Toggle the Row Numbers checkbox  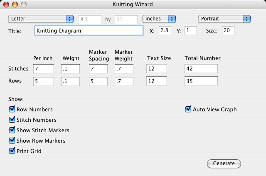point(12,109)
